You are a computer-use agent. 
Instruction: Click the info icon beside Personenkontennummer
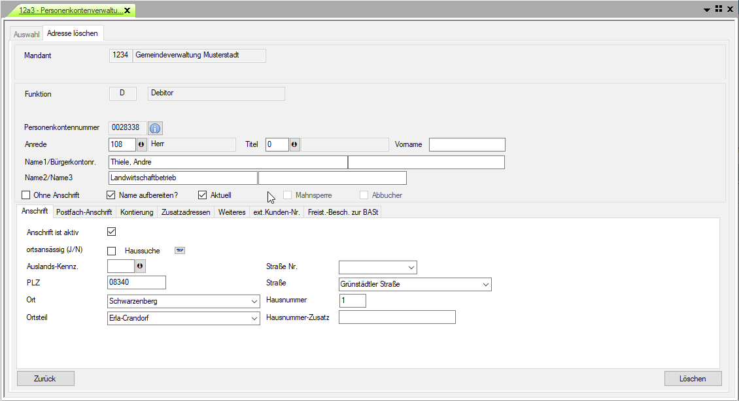coord(155,128)
